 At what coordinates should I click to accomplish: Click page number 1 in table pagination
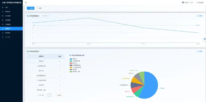pos(49,95)
